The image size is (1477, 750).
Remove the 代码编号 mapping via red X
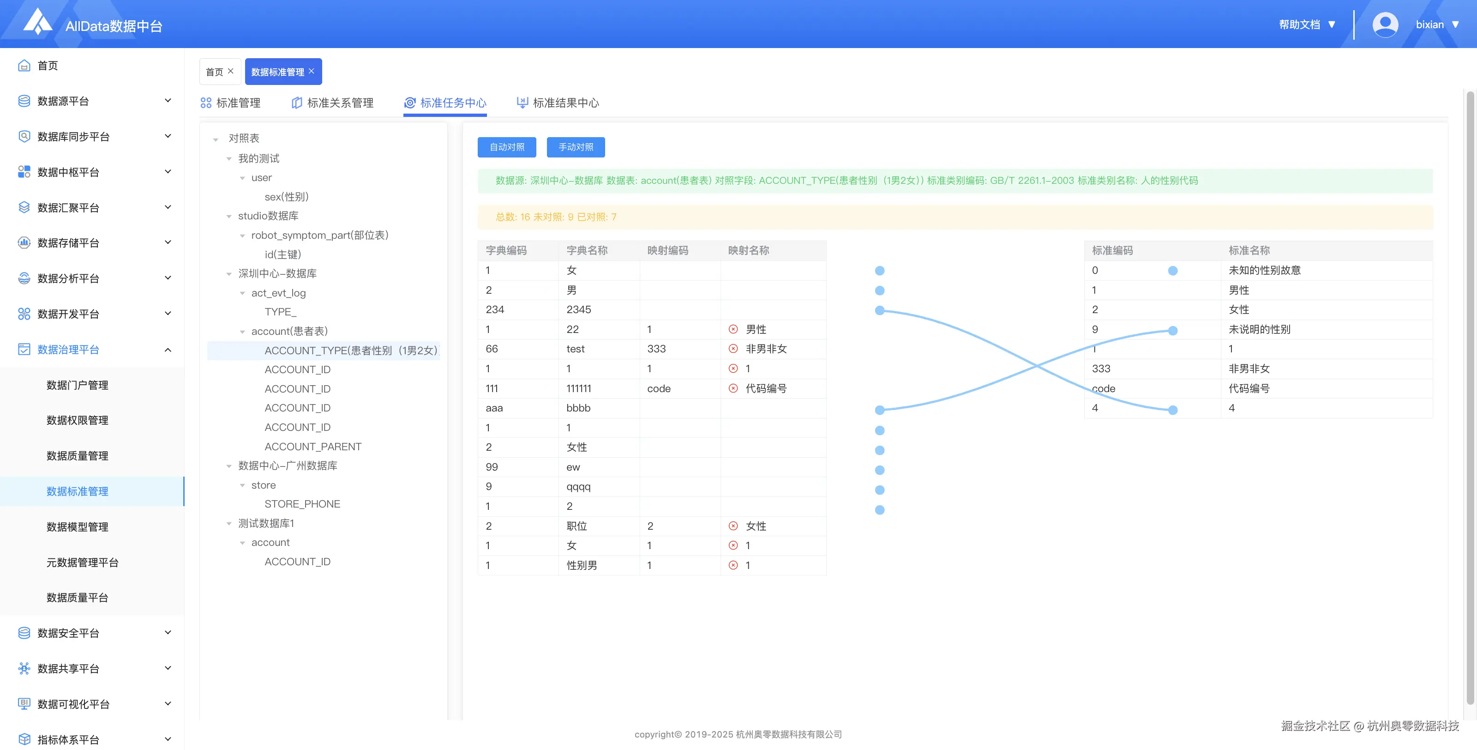[733, 388]
